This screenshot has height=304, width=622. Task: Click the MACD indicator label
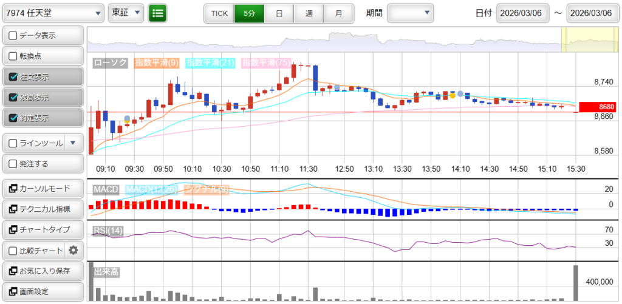point(106,190)
